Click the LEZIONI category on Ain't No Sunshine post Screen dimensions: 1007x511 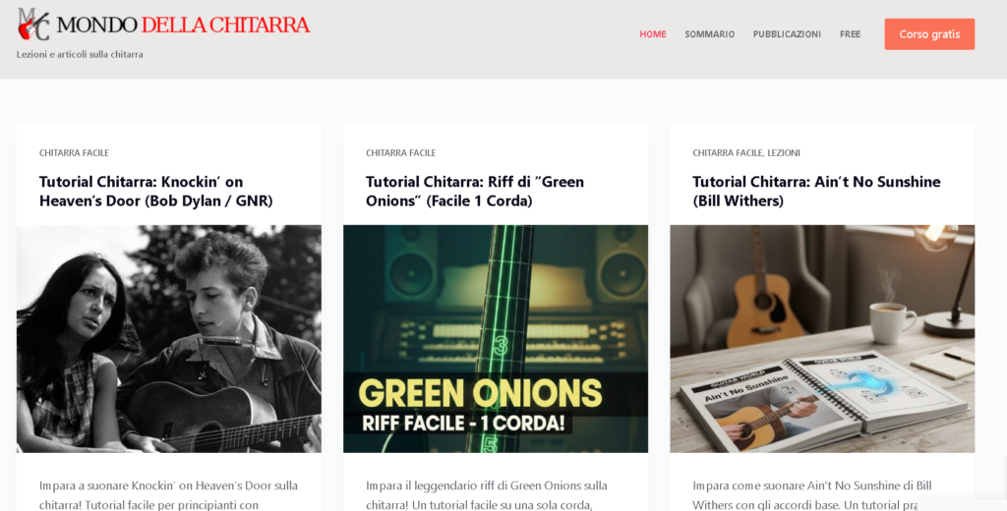[x=784, y=152]
